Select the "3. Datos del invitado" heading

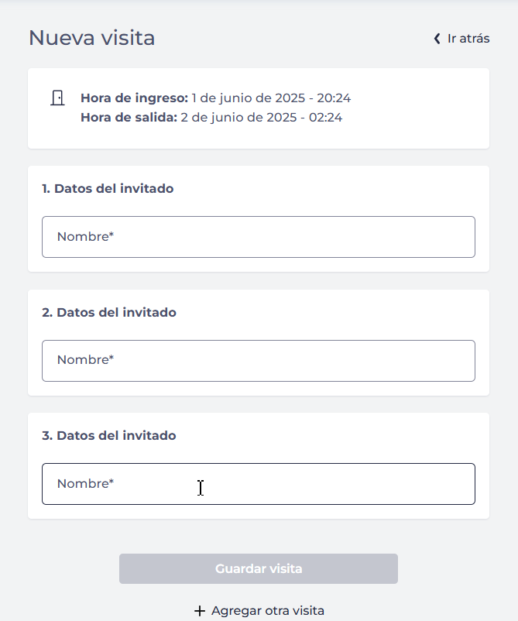point(109,435)
